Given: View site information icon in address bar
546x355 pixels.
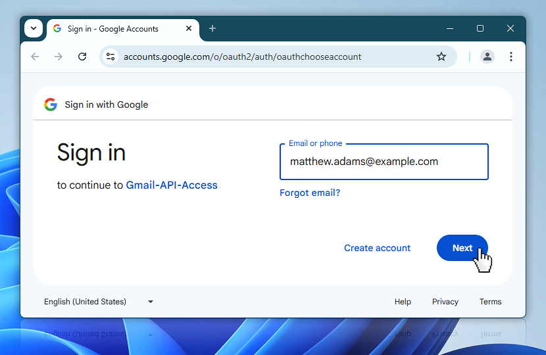Looking at the screenshot, I should 111,57.
